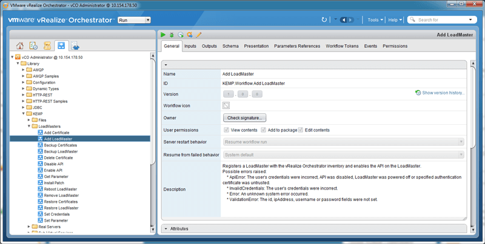Open the Home view icon

[x=20, y=45]
